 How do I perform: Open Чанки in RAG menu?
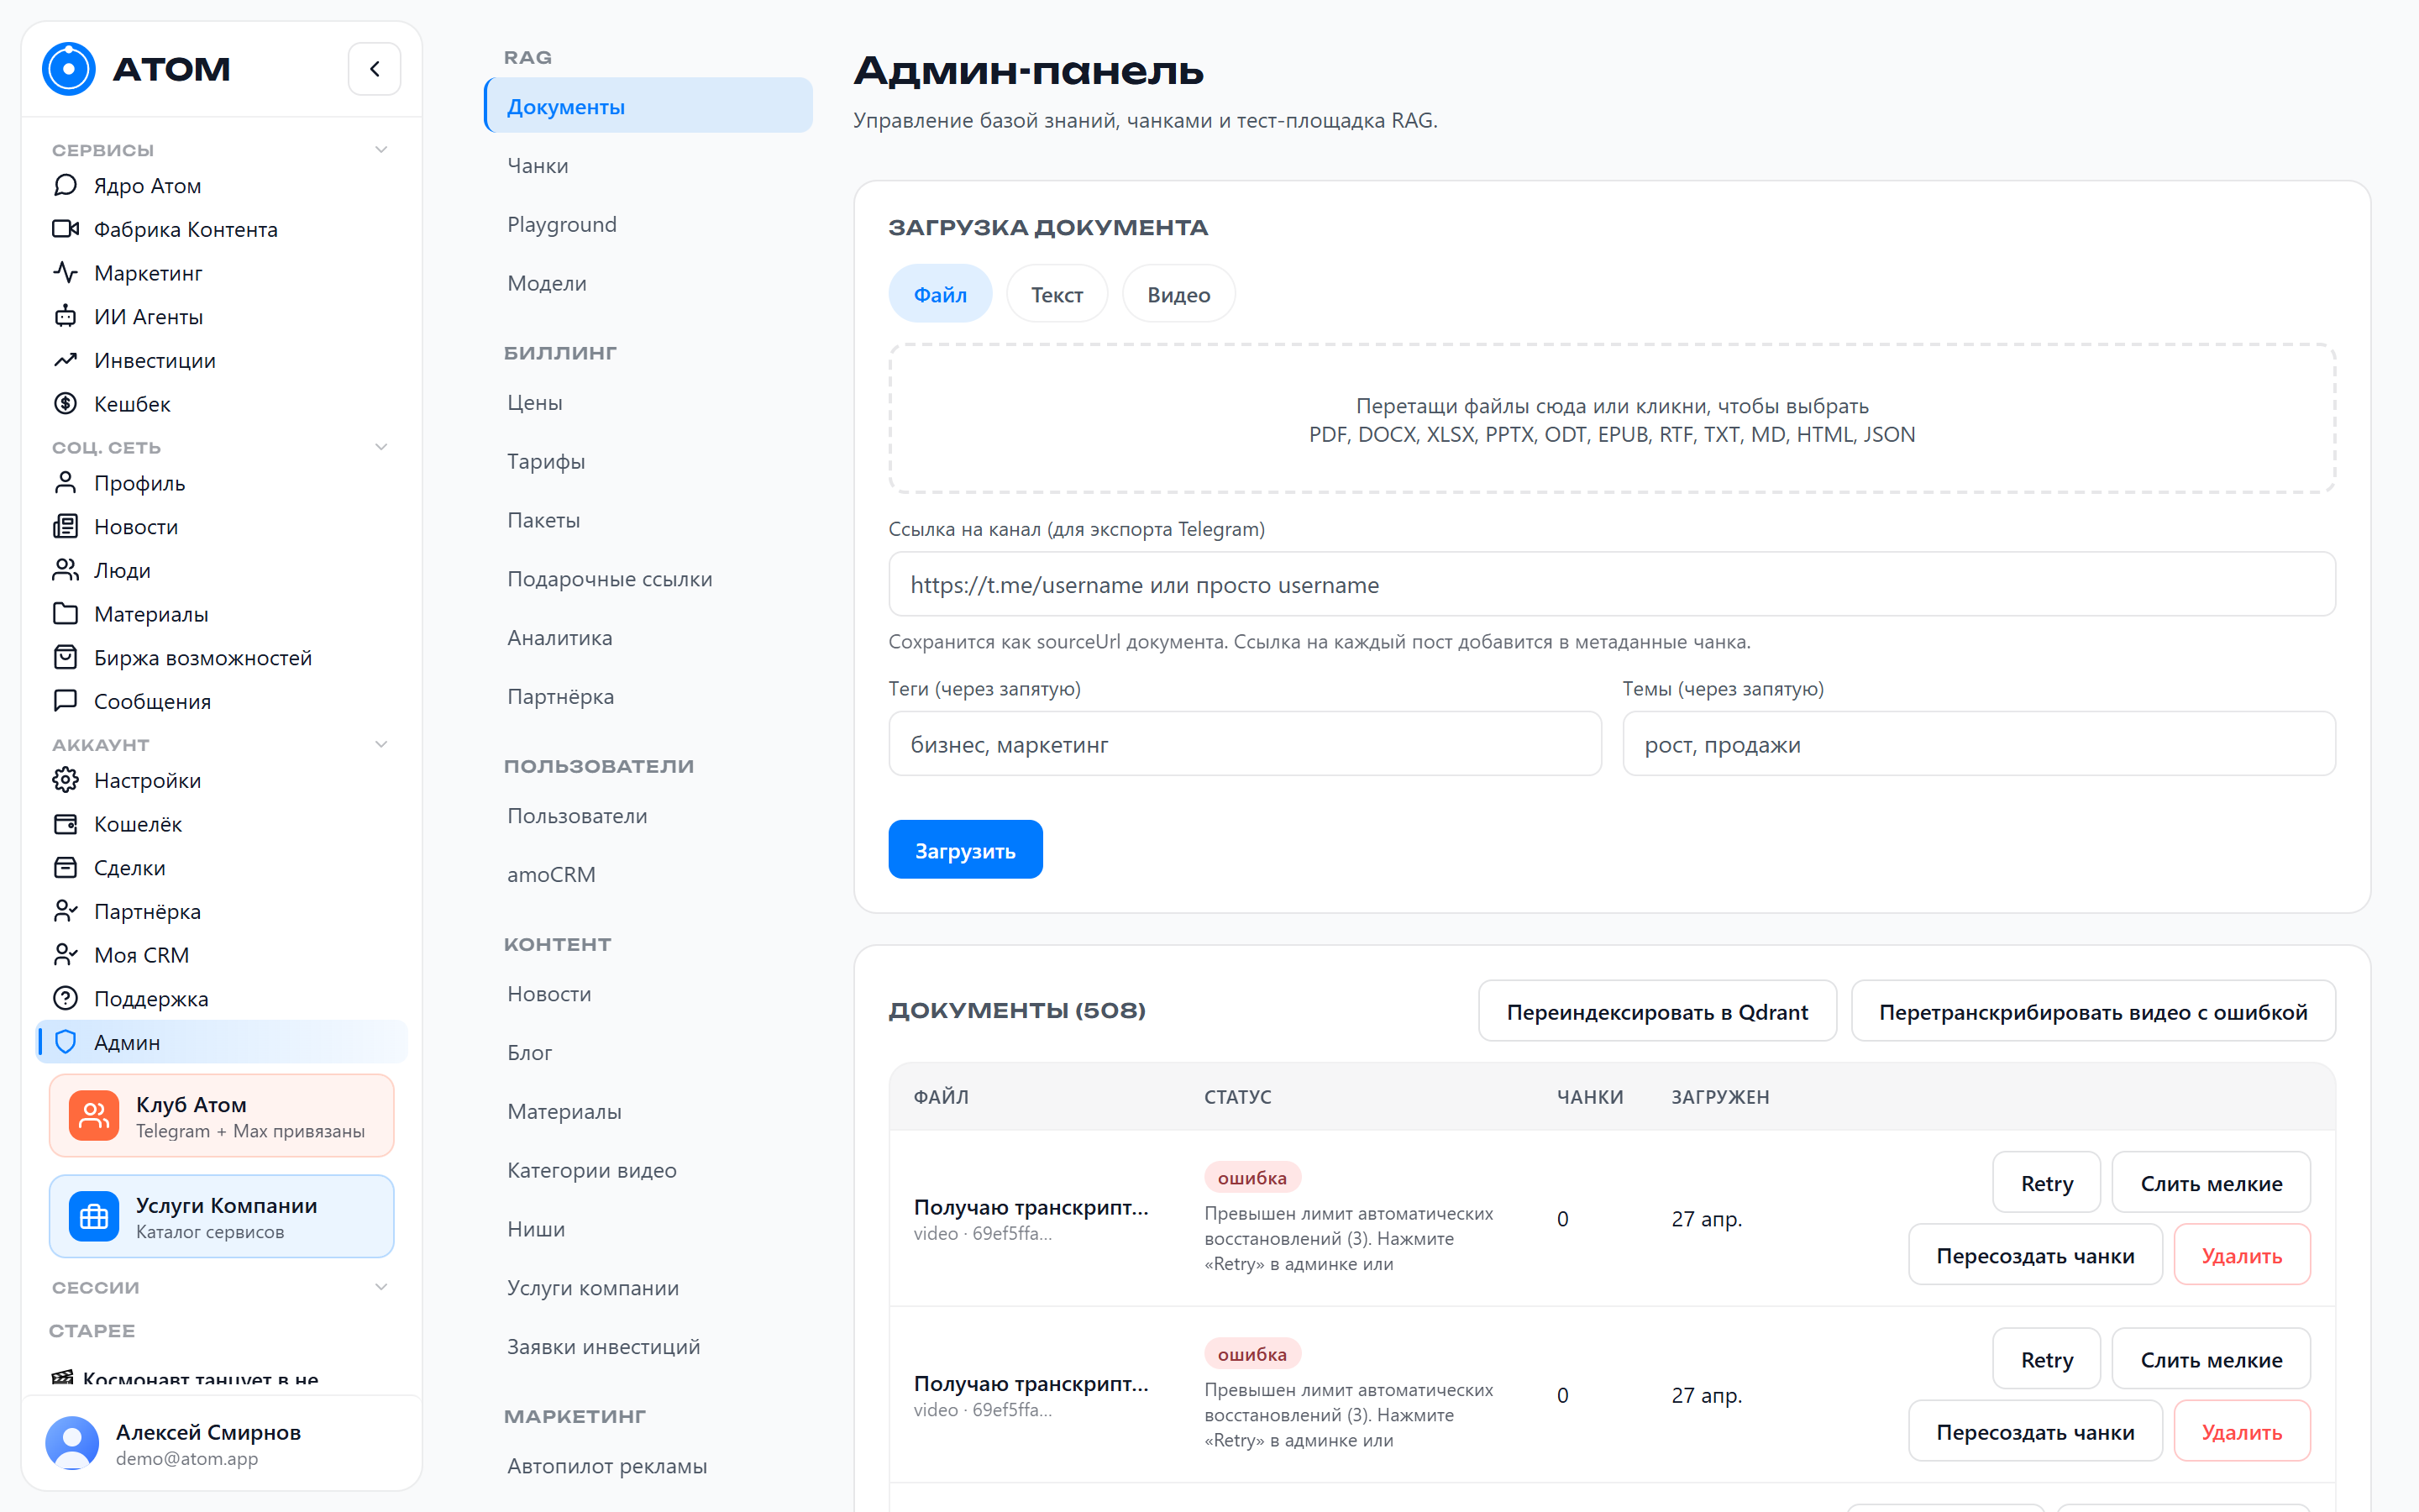click(x=648, y=165)
